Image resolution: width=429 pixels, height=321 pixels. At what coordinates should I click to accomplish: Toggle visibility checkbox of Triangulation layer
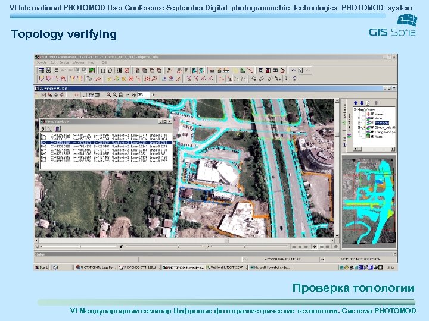point(363,132)
